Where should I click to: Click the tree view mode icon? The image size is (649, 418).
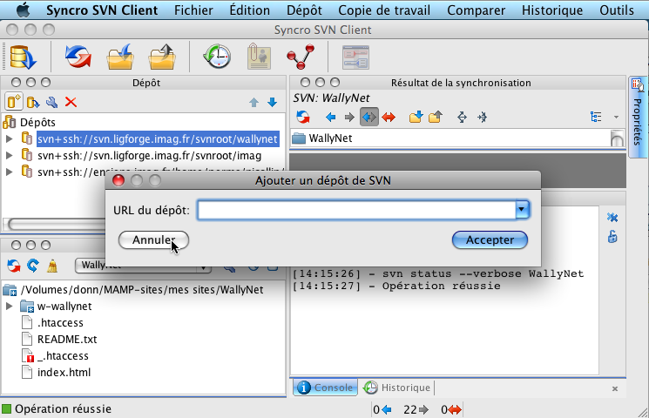[x=596, y=117]
